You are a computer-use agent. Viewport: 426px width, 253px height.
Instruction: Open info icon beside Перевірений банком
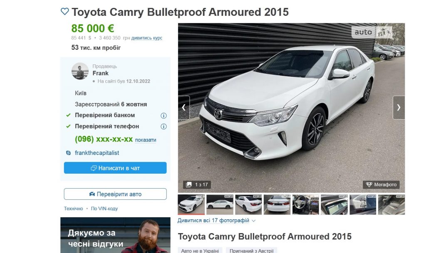(x=163, y=115)
